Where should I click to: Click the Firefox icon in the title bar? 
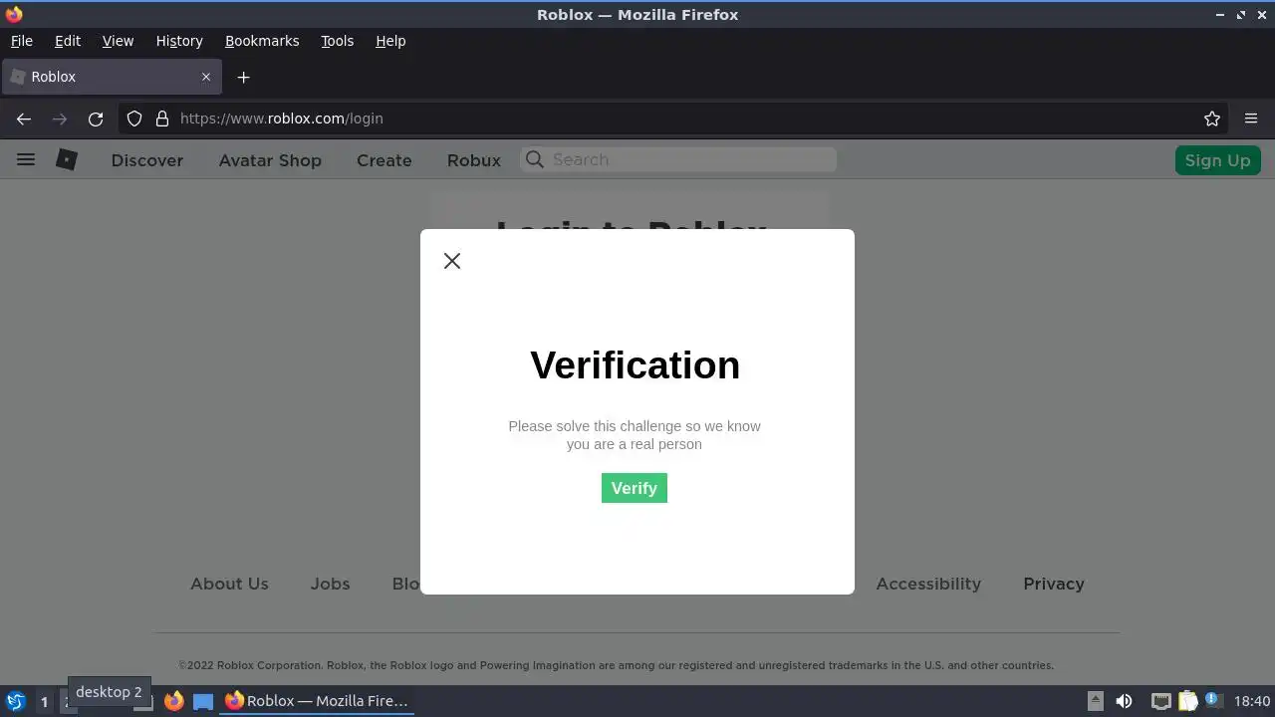tap(14, 14)
